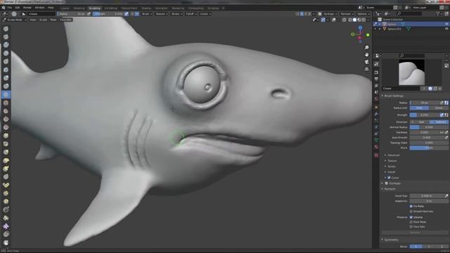Switch to wireframe viewport shading
450x253 pixels.
pos(350,20)
